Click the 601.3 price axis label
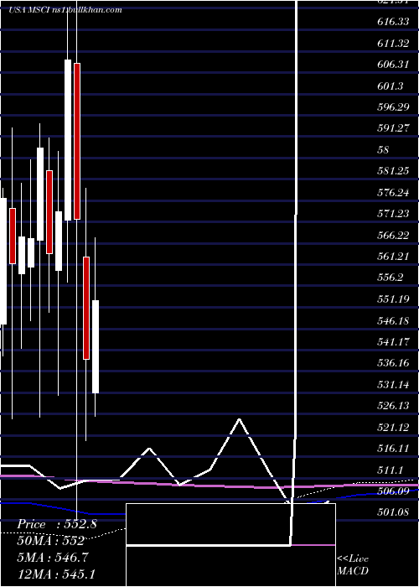The width and height of the screenshot is (419, 587). 391,86
